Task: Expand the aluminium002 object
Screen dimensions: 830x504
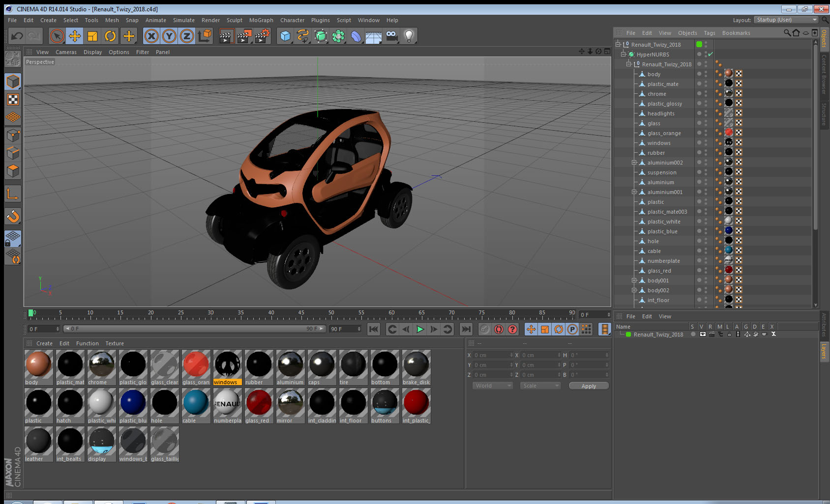Action: pos(634,162)
